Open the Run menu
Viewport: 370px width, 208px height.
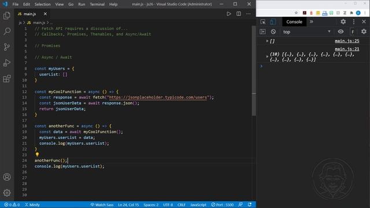(x=82, y=4)
